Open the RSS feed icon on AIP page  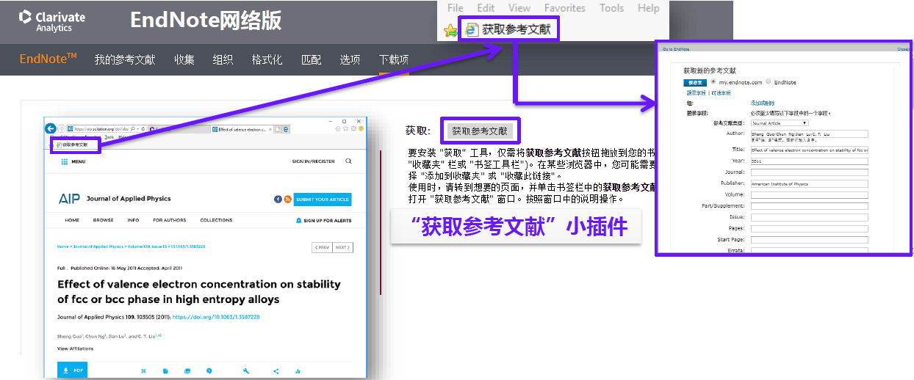pyautogui.click(x=287, y=200)
